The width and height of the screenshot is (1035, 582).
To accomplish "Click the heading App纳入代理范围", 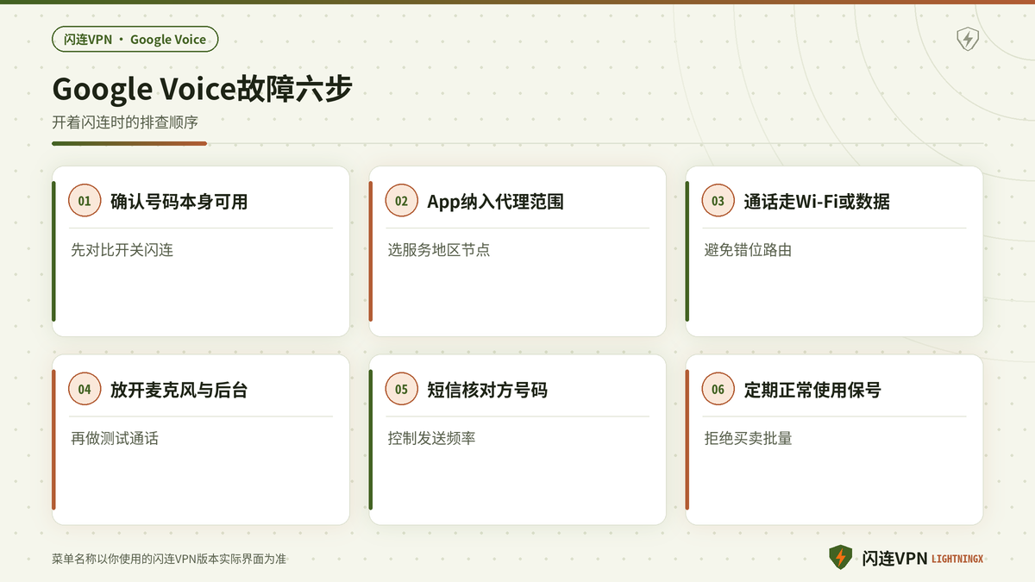I will (x=495, y=202).
